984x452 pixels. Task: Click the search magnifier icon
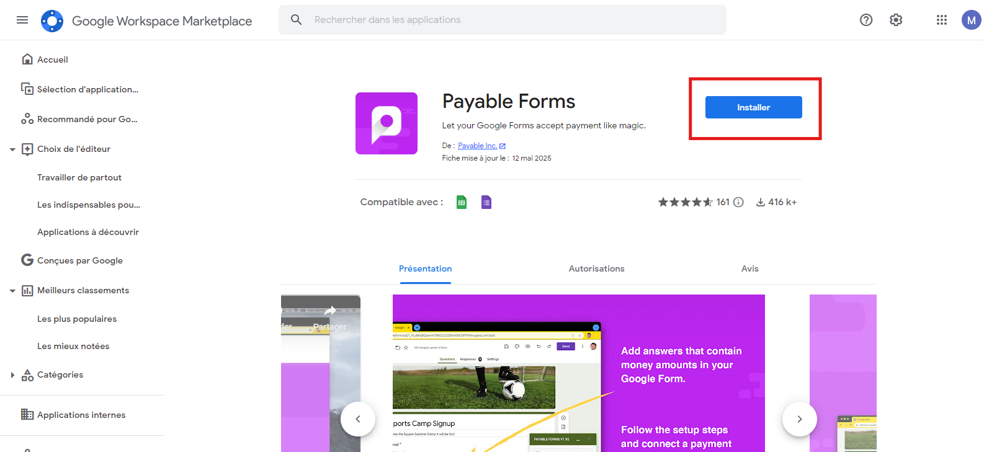pyautogui.click(x=297, y=20)
